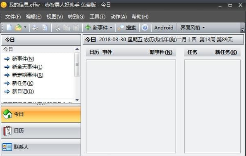Click sidebar scrollbar up arrow
The width and height of the screenshot is (246, 156).
click(x=77, y=49)
